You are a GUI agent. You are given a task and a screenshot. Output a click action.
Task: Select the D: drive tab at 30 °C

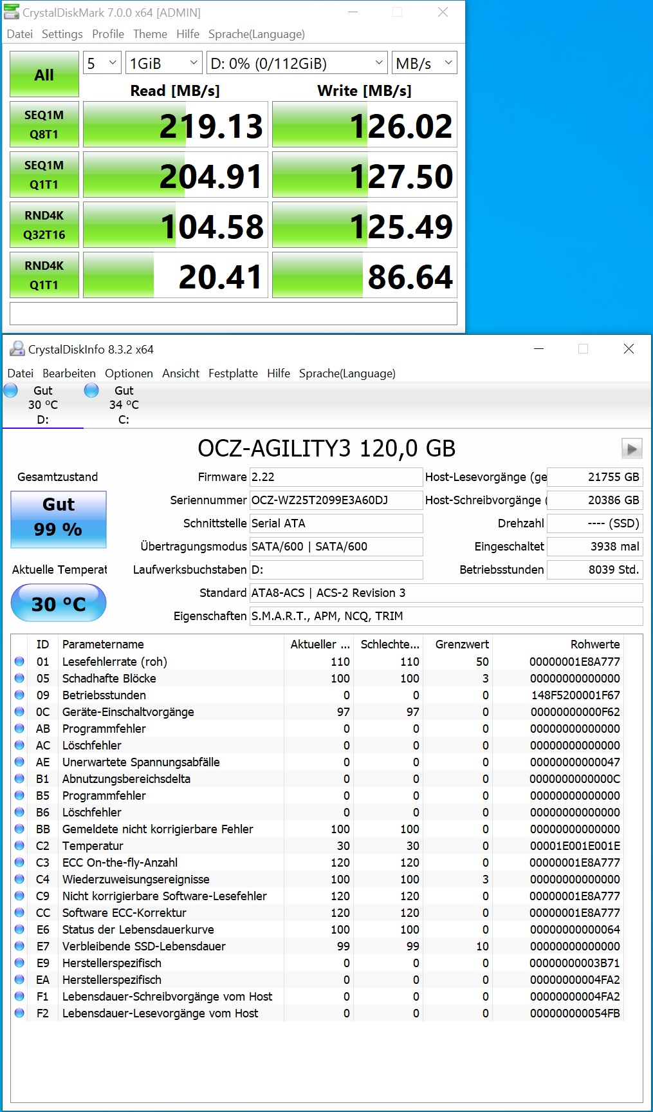point(43,405)
